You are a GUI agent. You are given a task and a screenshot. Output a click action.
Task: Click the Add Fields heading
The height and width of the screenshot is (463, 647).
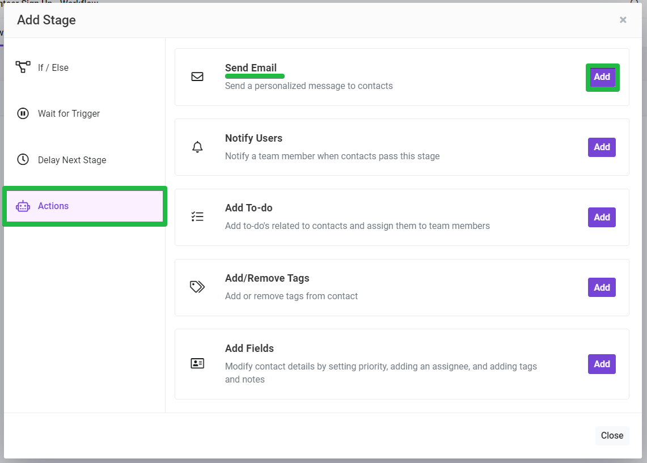[x=250, y=349]
